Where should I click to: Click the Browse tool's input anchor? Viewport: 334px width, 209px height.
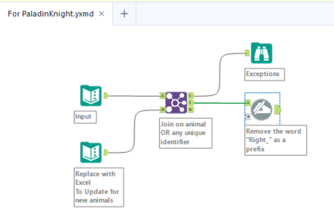point(247,53)
